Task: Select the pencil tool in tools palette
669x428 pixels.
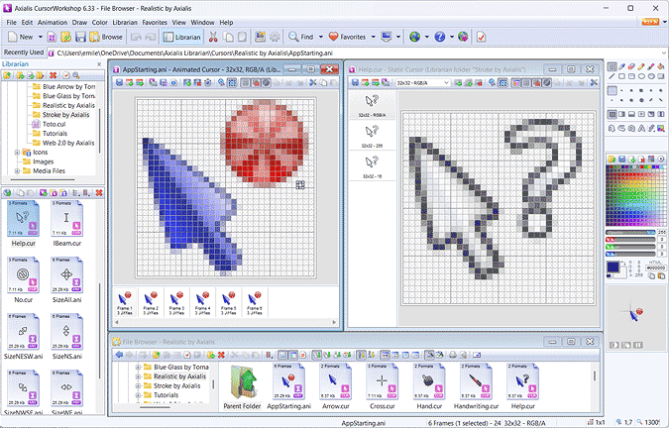Action: point(641,67)
